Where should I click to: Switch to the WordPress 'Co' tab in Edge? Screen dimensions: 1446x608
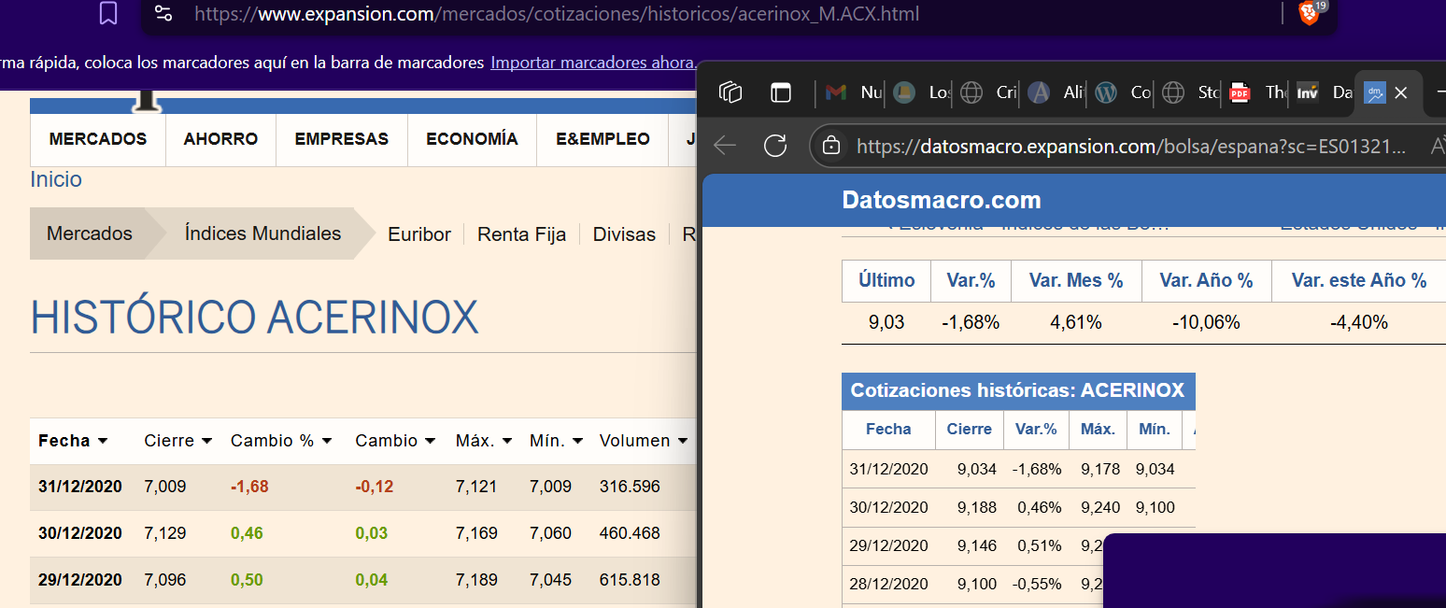click(1123, 92)
